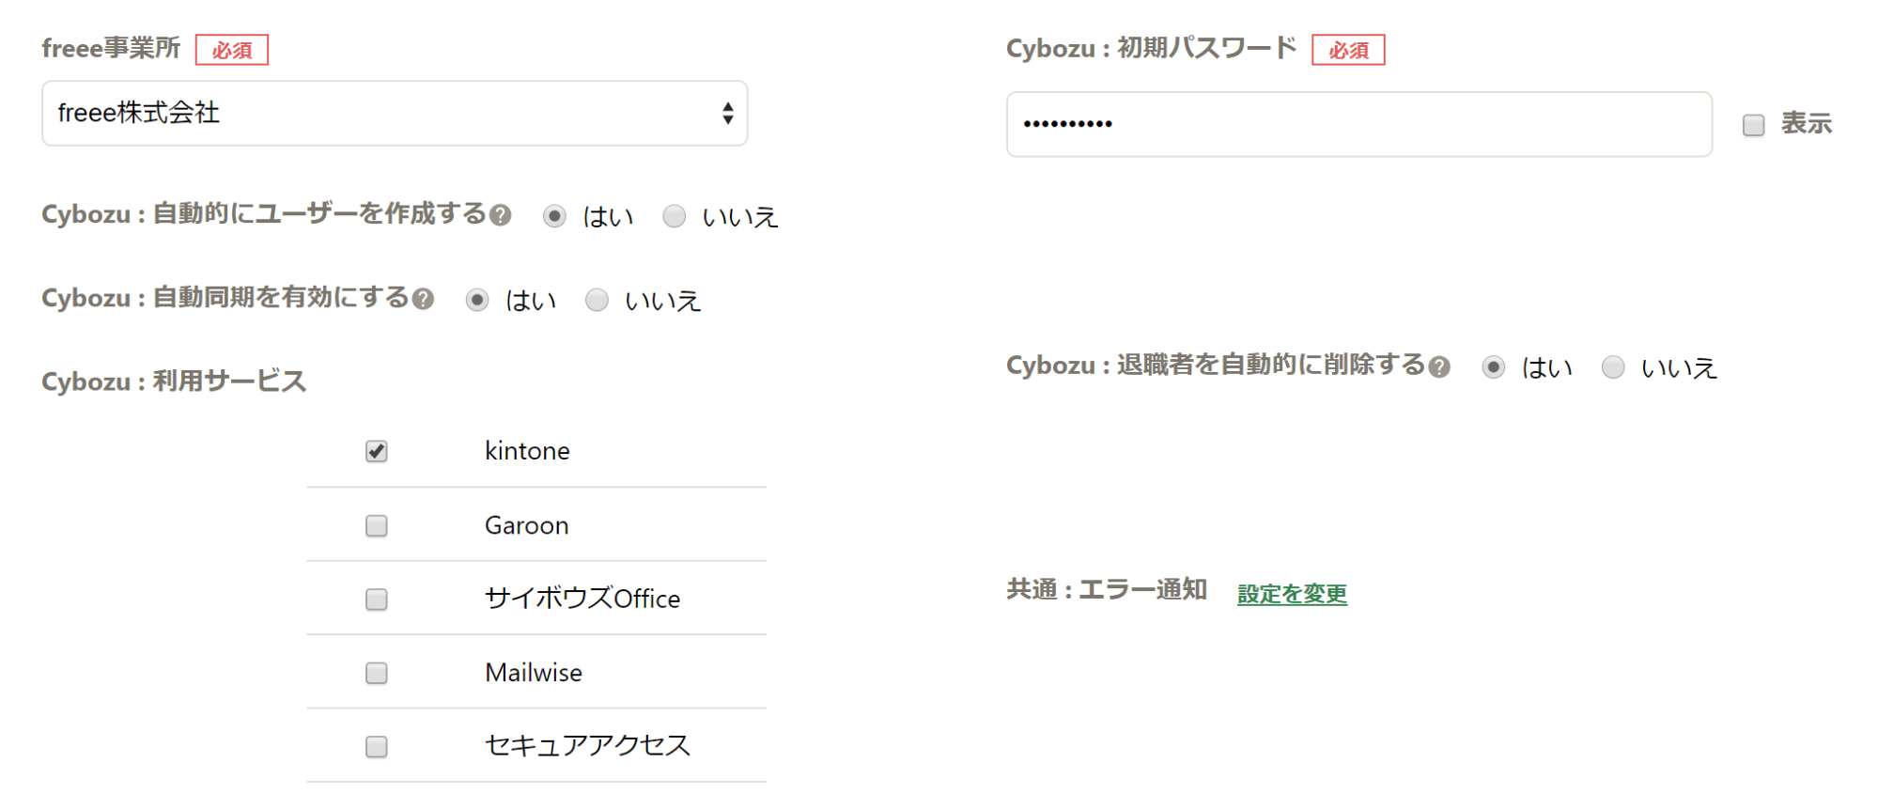This screenshot has width=1878, height=794.
Task: Check the Mailwise checkbox
Action: 375,672
